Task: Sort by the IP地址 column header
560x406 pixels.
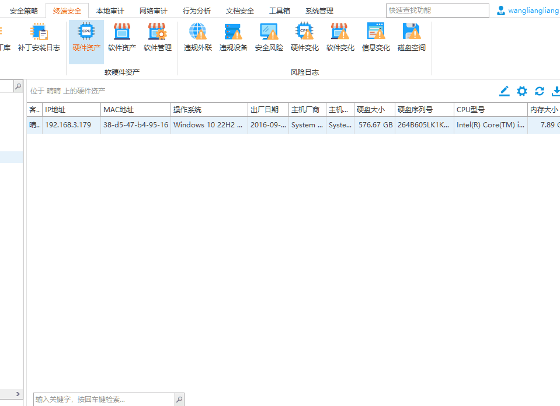Action: click(71, 110)
